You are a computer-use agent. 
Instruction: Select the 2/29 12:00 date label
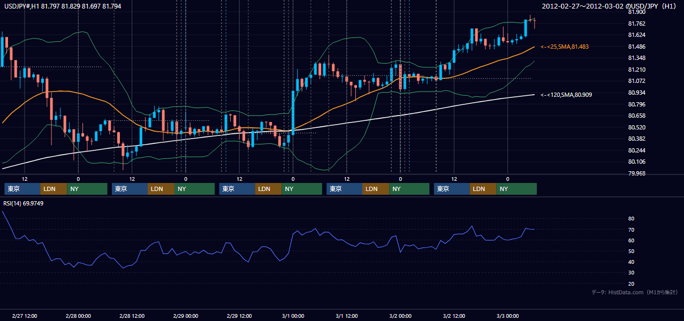[x=239, y=316]
